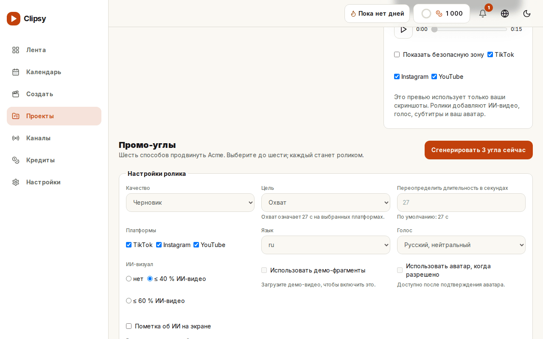
Task: Click the Clipsy logo icon
Action: point(14,19)
